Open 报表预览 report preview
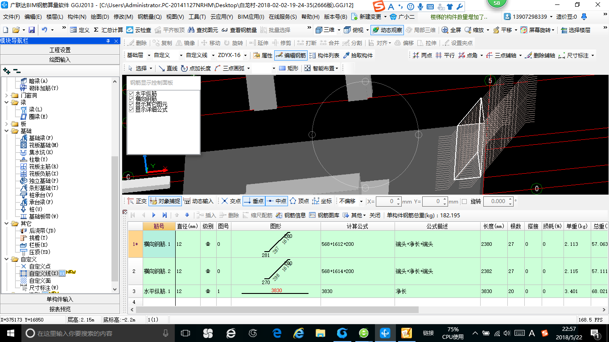 [60, 309]
